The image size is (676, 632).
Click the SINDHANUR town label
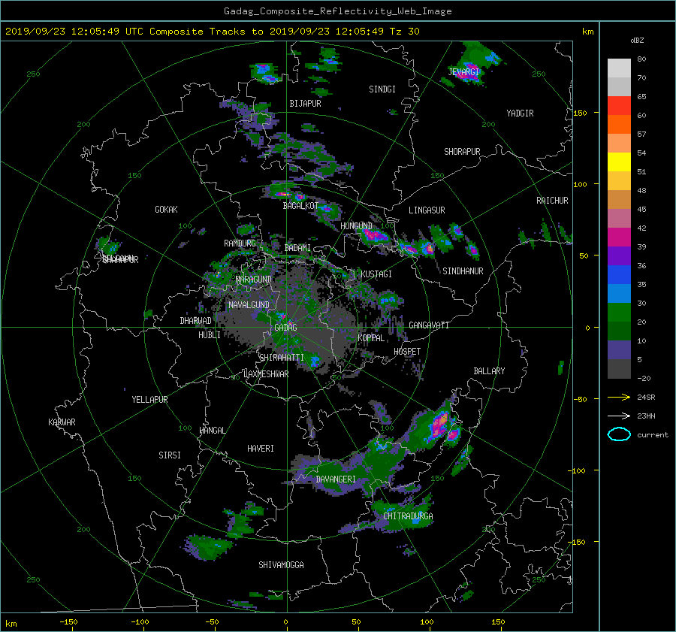(x=463, y=271)
